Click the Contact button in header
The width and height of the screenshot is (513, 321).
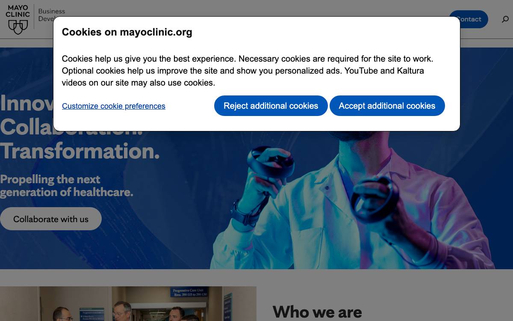468,19
